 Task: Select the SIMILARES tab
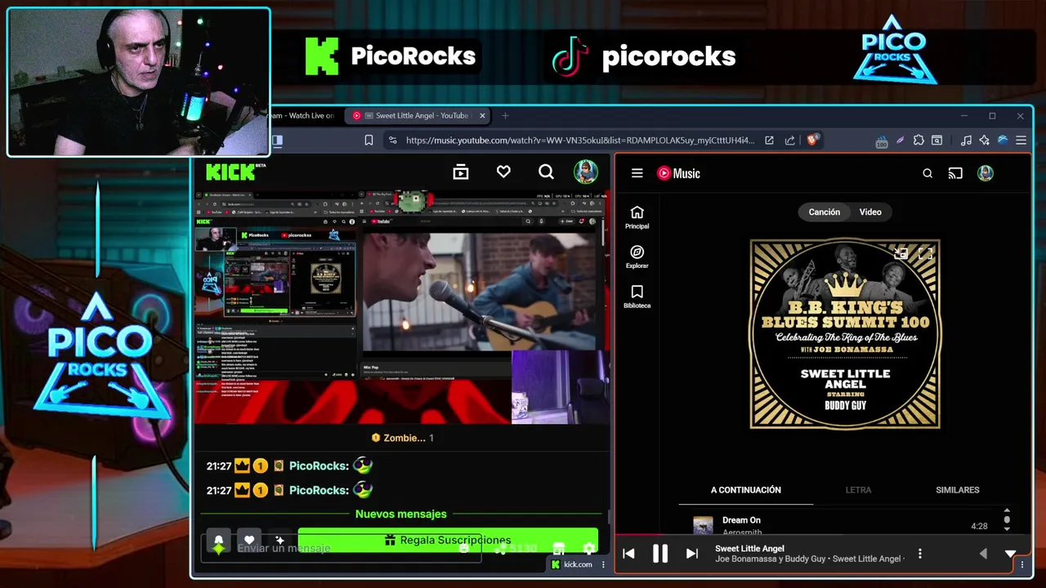(x=957, y=490)
